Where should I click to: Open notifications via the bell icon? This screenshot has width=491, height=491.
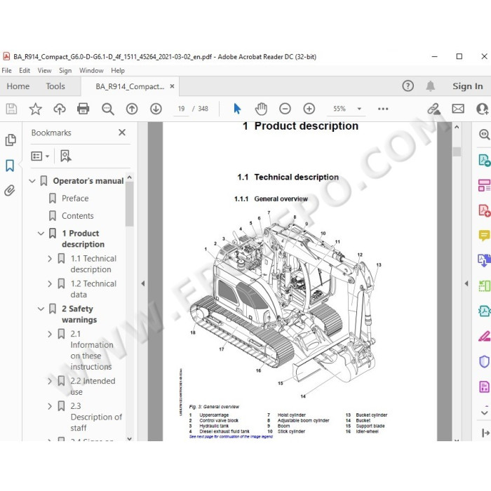pyautogui.click(x=431, y=86)
